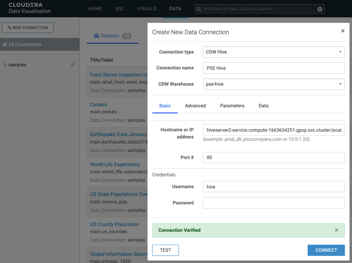This screenshot has width=352, height=263.
Task: Close the Create New Data Connection dialog
Action: tap(343, 31)
